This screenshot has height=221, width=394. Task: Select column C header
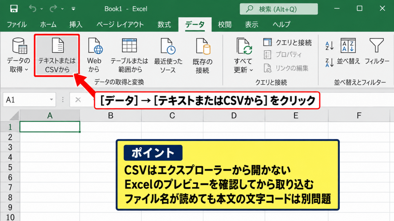coord(172,116)
